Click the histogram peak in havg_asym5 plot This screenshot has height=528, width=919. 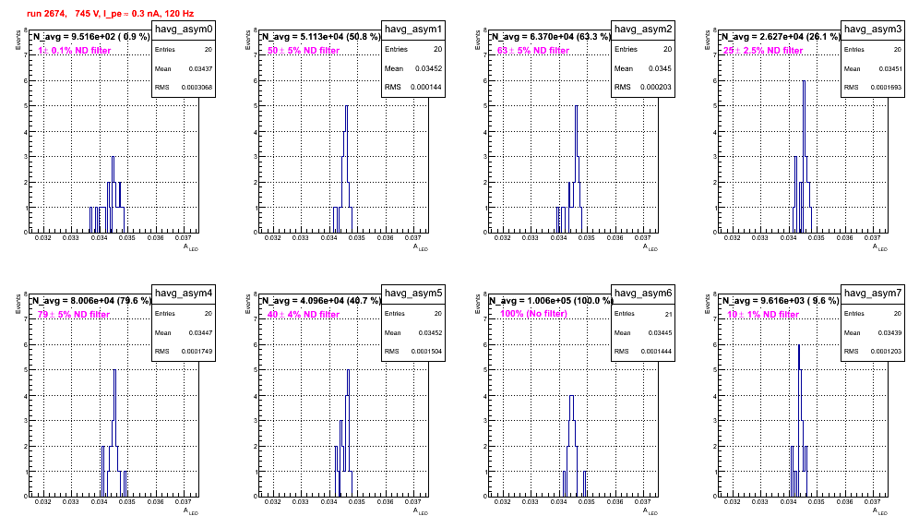[349, 370]
